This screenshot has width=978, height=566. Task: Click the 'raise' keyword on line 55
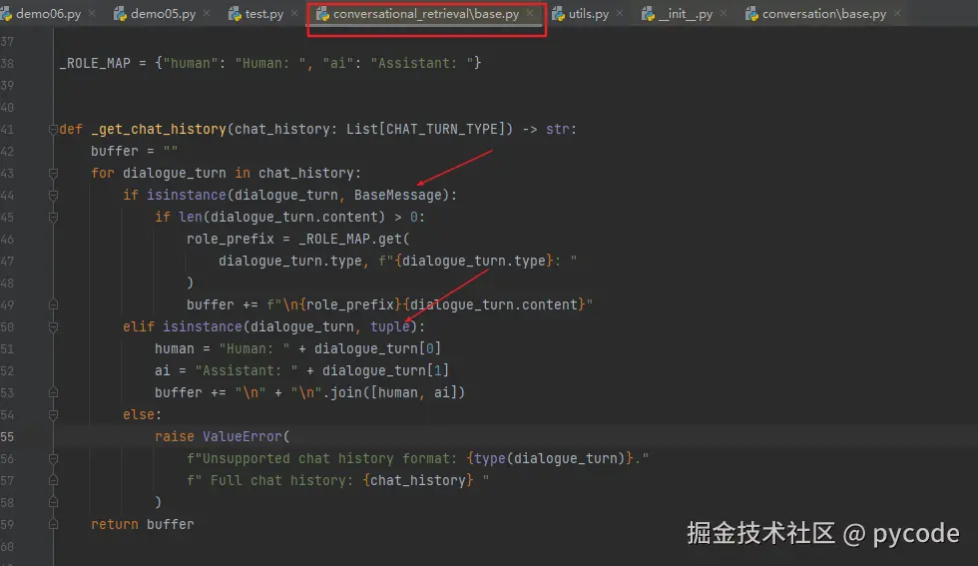[x=175, y=437]
